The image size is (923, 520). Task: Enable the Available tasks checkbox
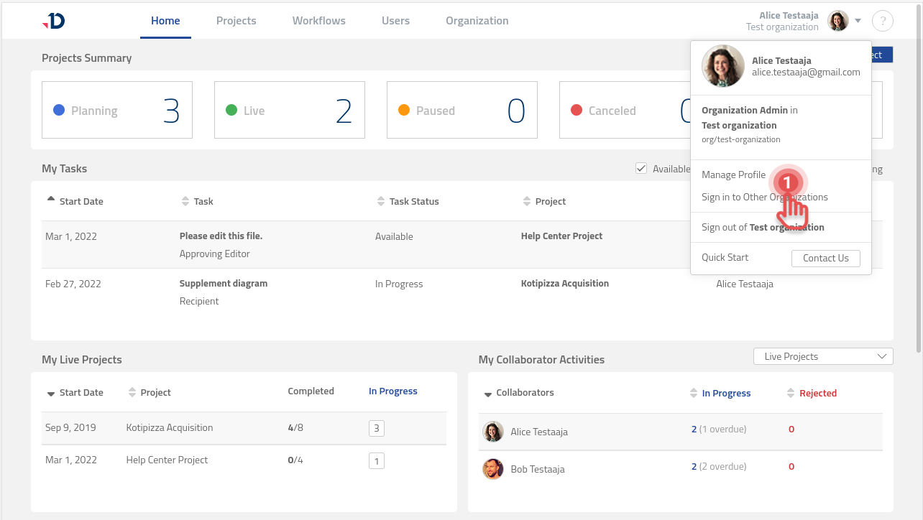click(641, 168)
